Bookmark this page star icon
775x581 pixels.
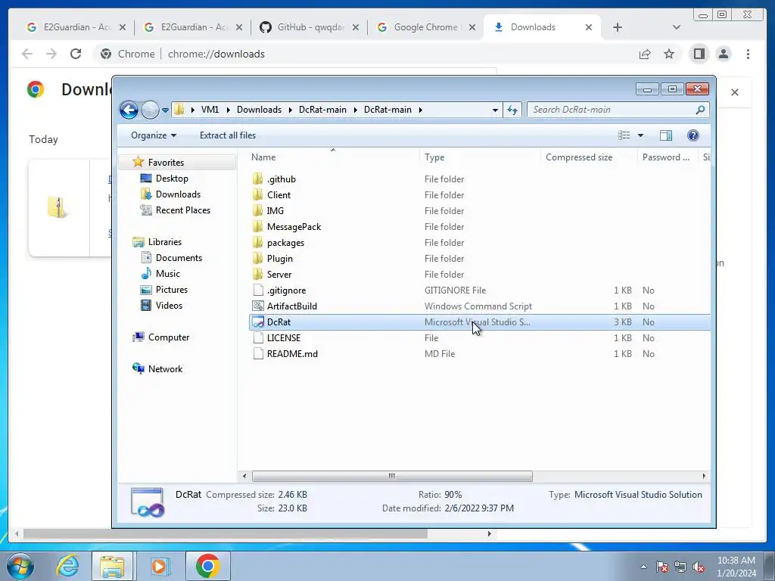click(x=669, y=54)
